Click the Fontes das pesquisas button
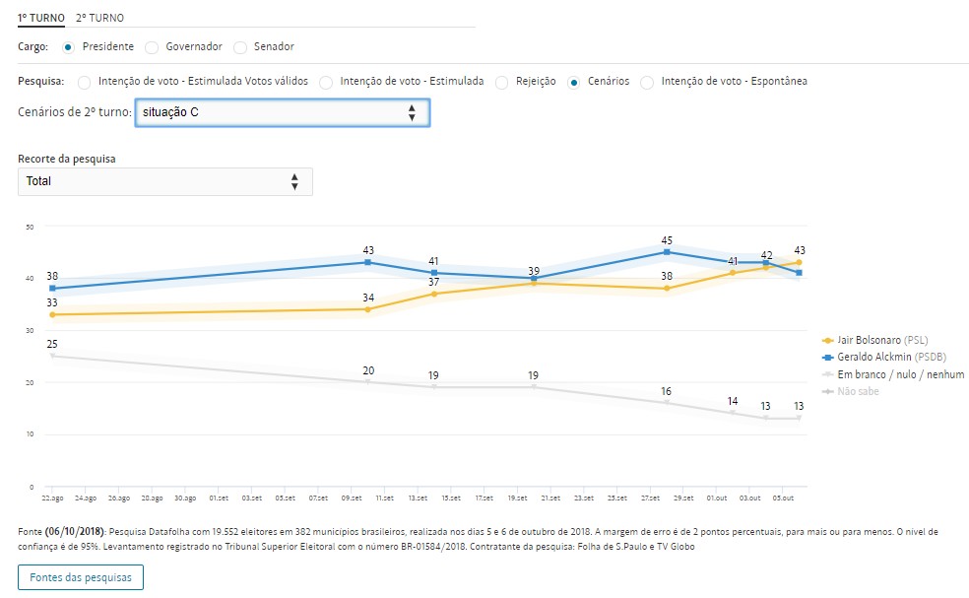The height and width of the screenshot is (598, 969). (81, 576)
